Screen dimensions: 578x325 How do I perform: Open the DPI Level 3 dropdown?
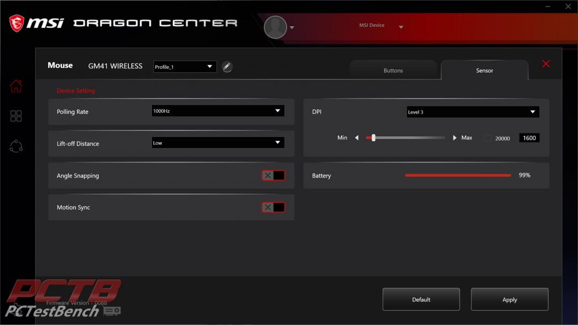473,112
